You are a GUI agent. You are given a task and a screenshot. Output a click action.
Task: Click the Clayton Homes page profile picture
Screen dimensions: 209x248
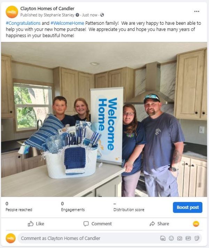tap(12, 12)
